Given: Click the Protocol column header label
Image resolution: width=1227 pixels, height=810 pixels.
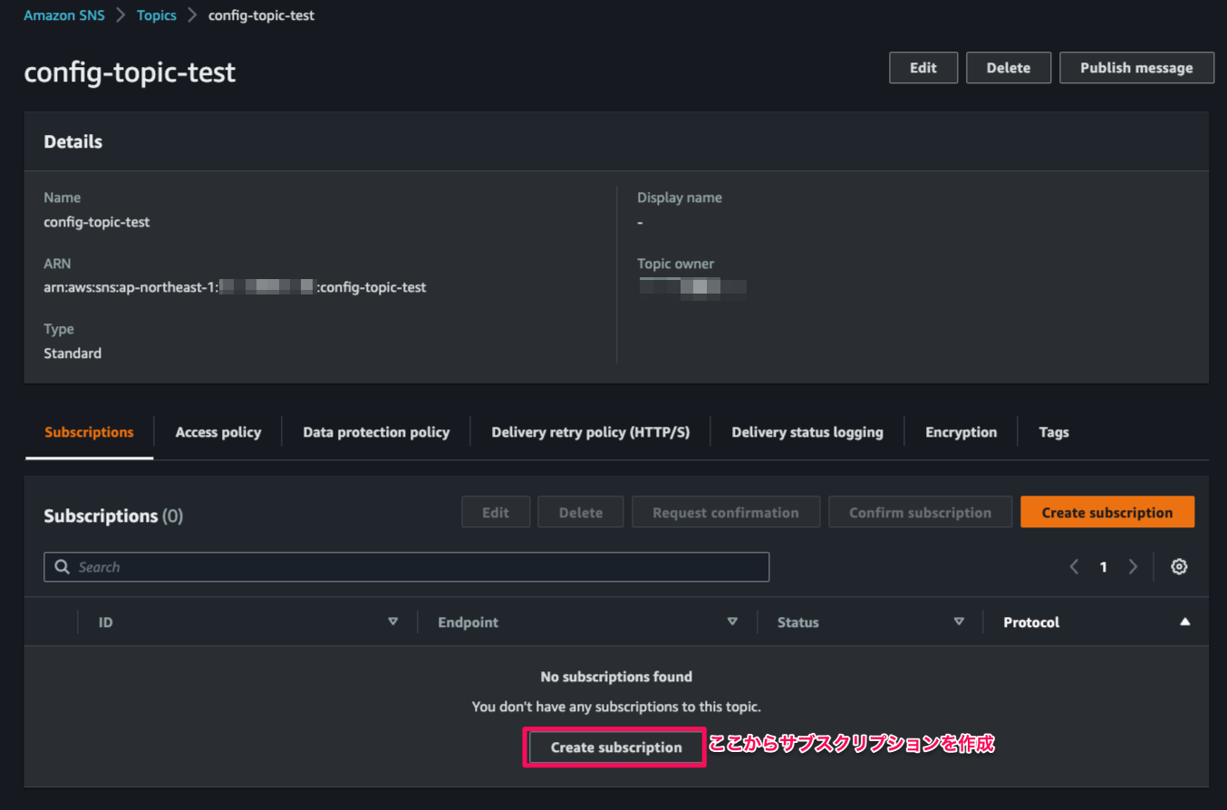Looking at the screenshot, I should coord(1031,622).
